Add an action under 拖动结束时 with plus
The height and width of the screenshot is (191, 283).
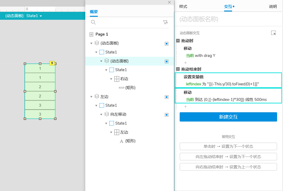coord(185,106)
